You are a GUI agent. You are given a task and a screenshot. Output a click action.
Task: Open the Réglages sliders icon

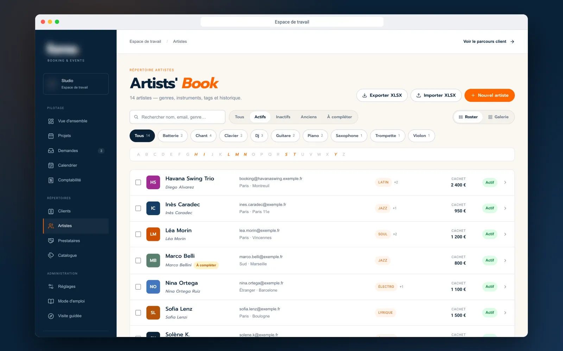[x=51, y=286]
